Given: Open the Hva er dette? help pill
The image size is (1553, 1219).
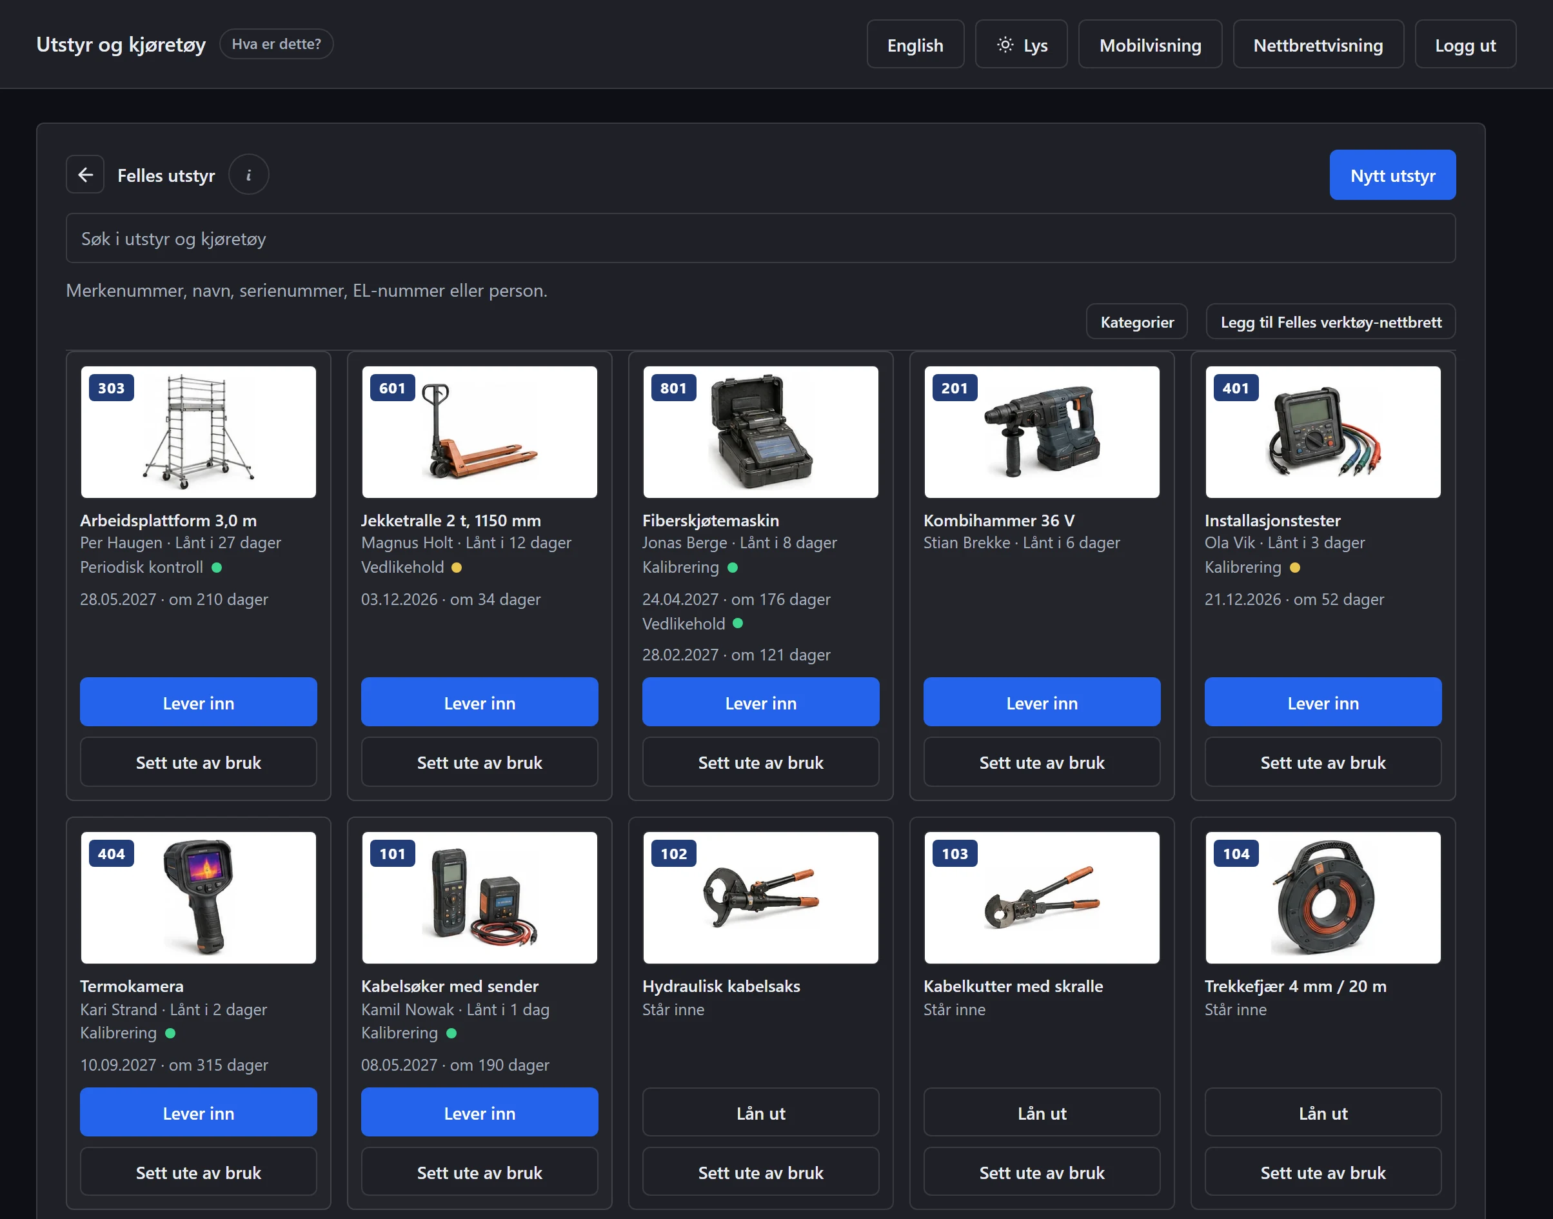Looking at the screenshot, I should click(276, 45).
